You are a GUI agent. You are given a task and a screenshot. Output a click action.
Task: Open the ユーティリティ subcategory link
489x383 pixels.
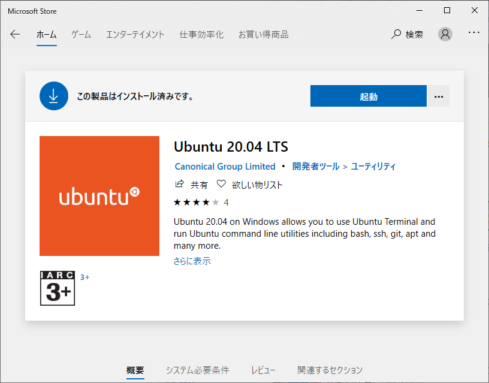tap(373, 167)
